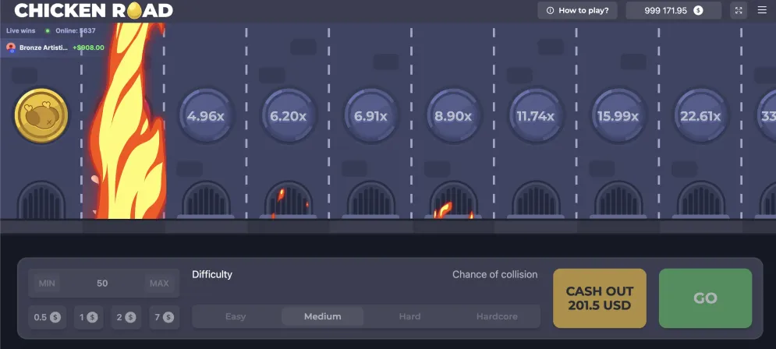Choose the 7 dollar quick bet
This screenshot has width=776, height=349.
point(164,317)
